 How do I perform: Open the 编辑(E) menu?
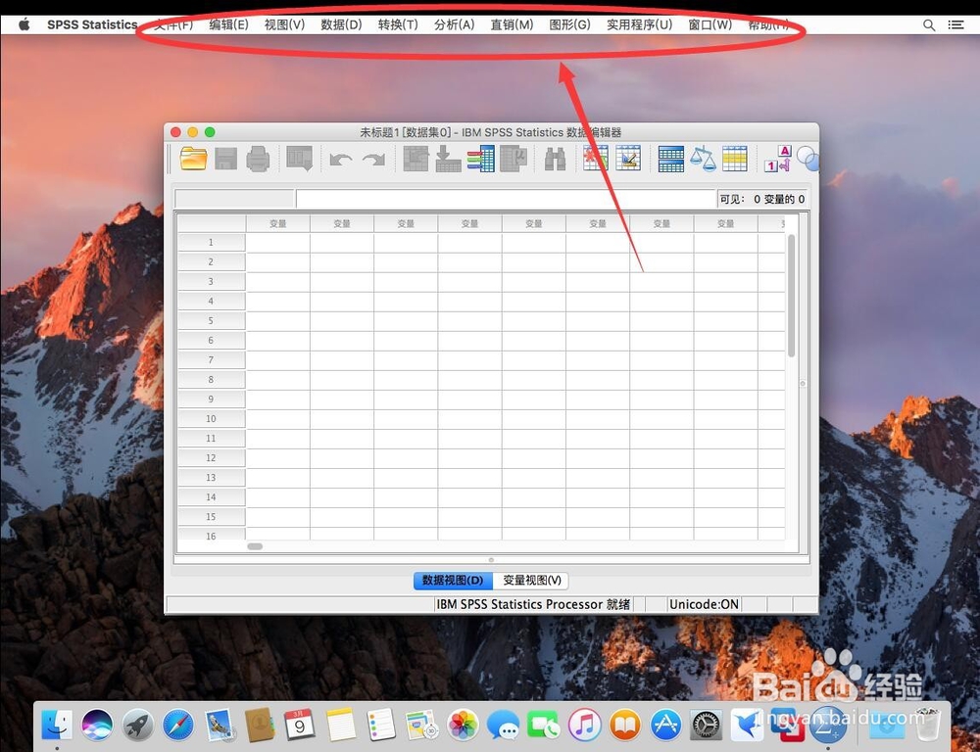click(228, 25)
